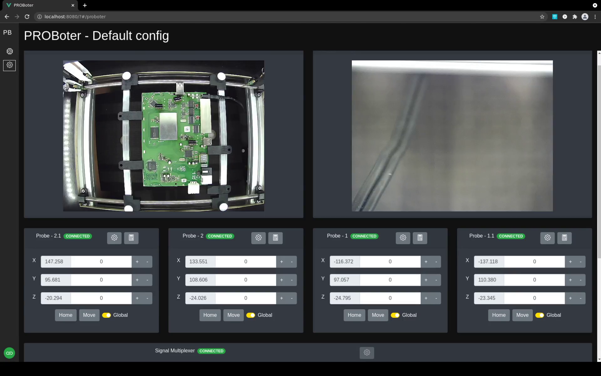
Task: Click Home button for Probe-2.1
Action: (66, 315)
